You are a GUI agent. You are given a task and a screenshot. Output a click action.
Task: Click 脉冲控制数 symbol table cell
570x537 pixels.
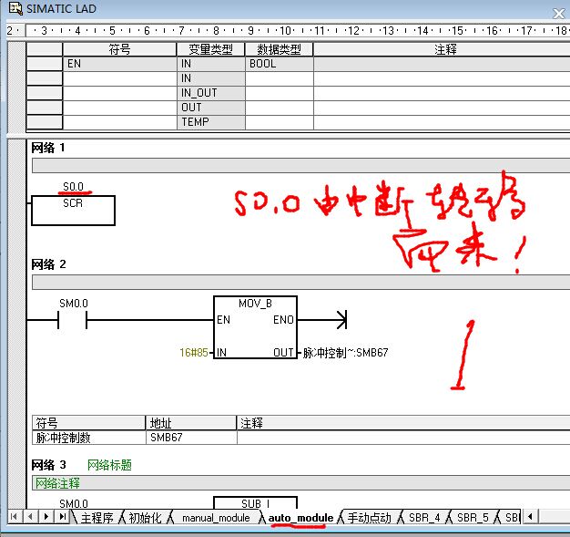pos(88,438)
